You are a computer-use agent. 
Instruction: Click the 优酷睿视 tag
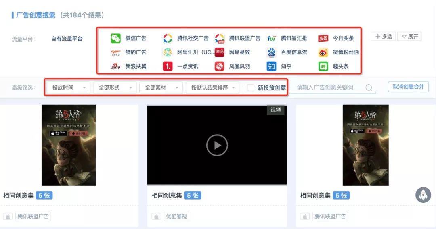[x=176, y=217]
